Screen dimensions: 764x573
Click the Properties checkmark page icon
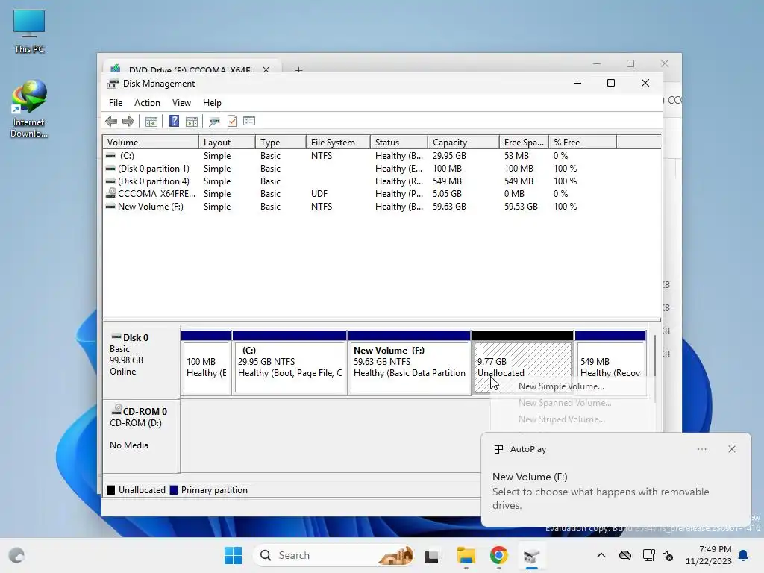pos(232,121)
